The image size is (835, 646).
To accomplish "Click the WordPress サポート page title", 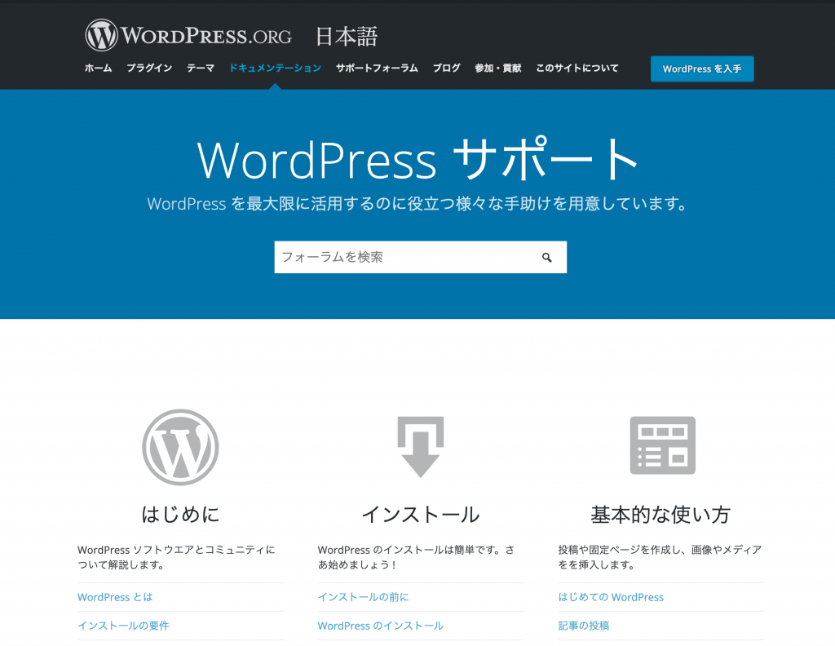I will click(x=417, y=159).
